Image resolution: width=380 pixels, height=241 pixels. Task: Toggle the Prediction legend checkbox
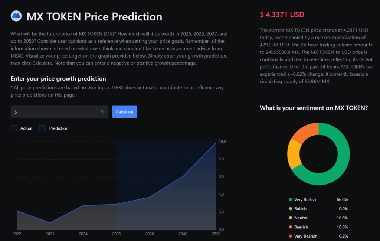pos(43,128)
